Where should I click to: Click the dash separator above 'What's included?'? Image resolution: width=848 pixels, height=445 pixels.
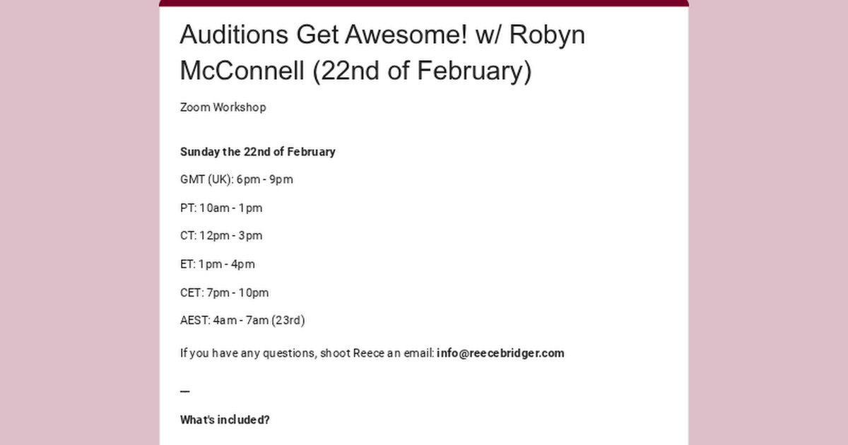click(x=185, y=391)
